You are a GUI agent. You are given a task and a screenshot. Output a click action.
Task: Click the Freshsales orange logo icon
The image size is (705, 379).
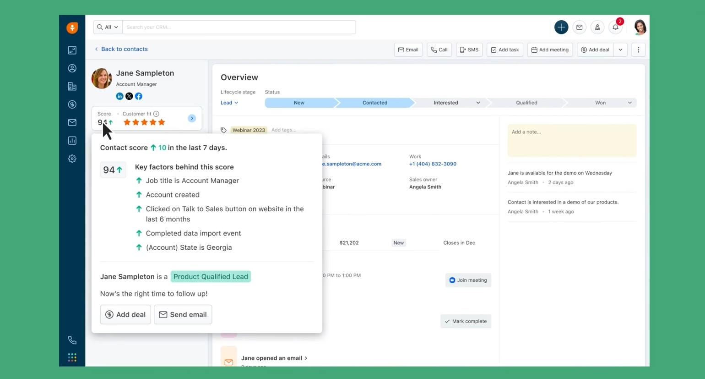(72, 28)
